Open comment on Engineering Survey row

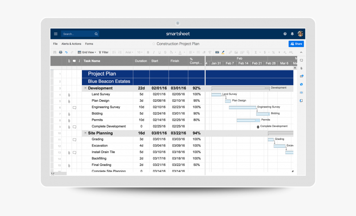tap(75, 108)
